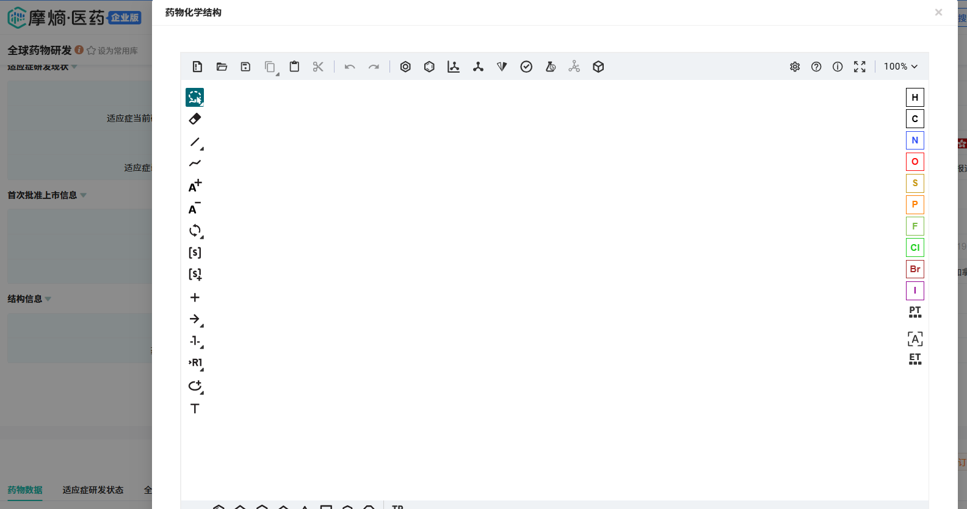This screenshot has height=509, width=967.
Task: Paste from clipboard using the toolbar icon
Action: click(294, 67)
